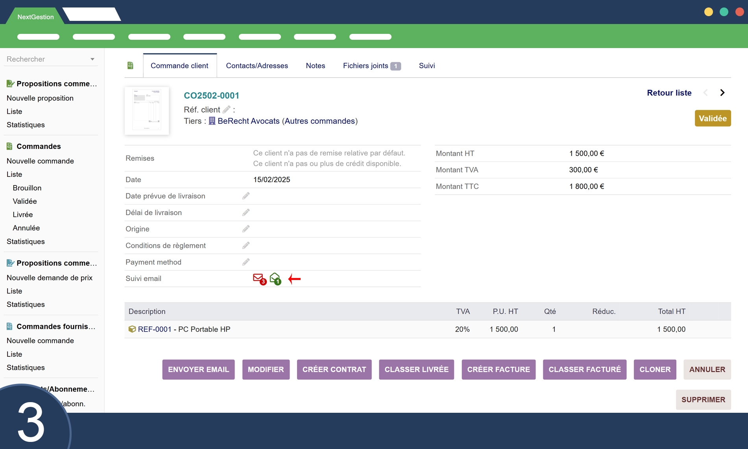Open the Notes tab
748x449 pixels.
[x=315, y=66]
